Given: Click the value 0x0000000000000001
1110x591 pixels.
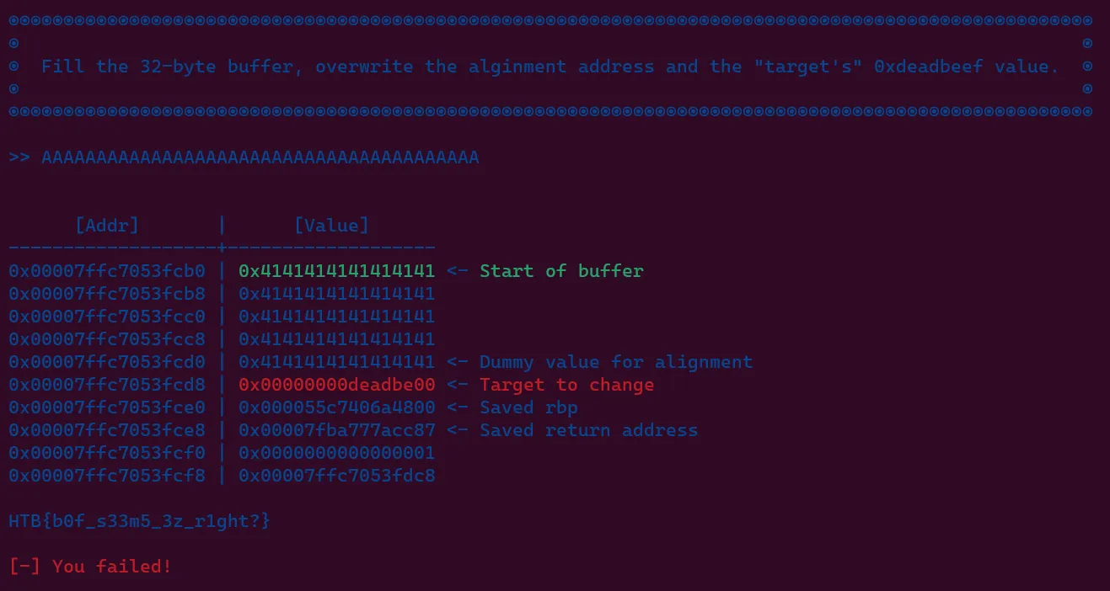Looking at the screenshot, I should click(337, 453).
